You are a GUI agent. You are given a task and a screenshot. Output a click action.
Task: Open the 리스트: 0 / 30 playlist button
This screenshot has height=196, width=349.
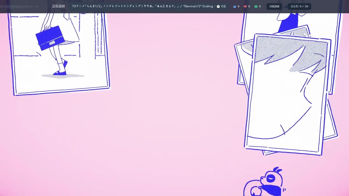point(299,7)
